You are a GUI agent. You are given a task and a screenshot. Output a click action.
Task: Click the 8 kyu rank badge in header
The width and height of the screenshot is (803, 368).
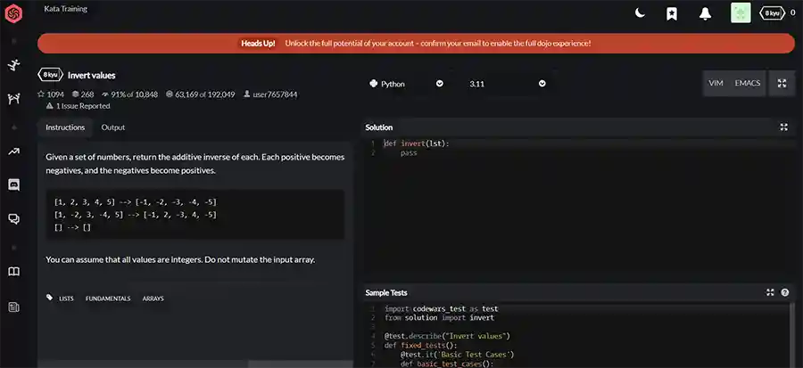pyautogui.click(x=772, y=13)
